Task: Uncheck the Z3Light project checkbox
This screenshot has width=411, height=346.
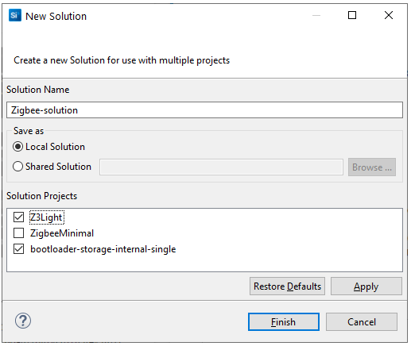Action: [x=19, y=217]
